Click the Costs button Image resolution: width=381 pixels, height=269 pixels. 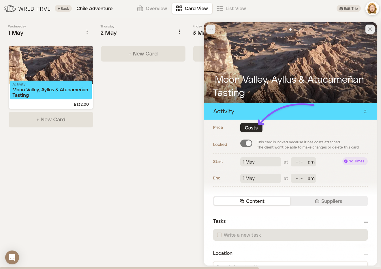click(251, 128)
